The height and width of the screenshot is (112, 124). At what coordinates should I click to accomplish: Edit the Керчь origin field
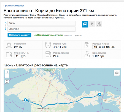(x=41, y=23)
